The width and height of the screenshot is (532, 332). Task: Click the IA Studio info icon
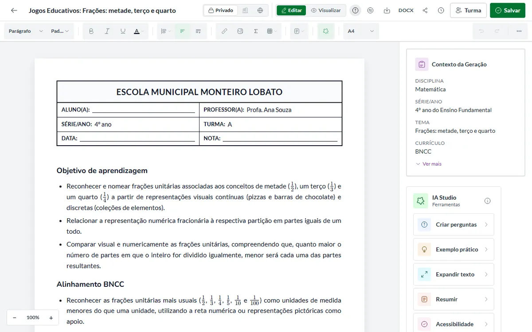488,201
